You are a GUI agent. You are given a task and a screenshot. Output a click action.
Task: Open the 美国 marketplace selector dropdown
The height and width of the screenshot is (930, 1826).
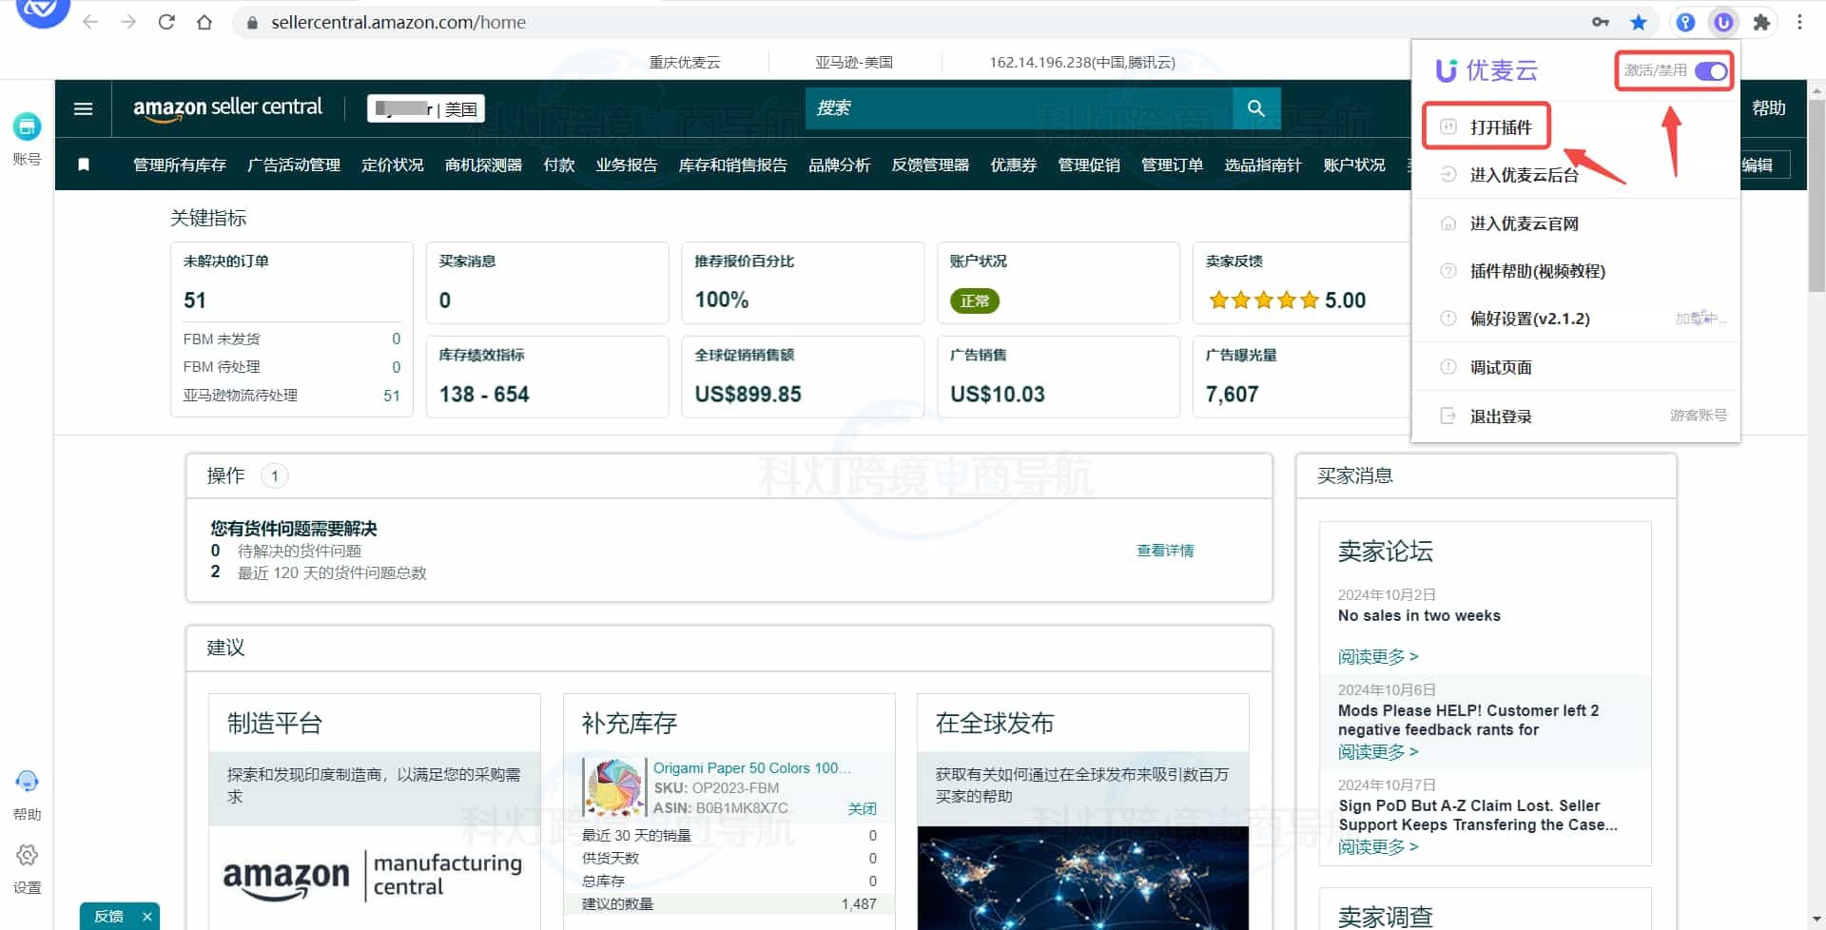(425, 108)
